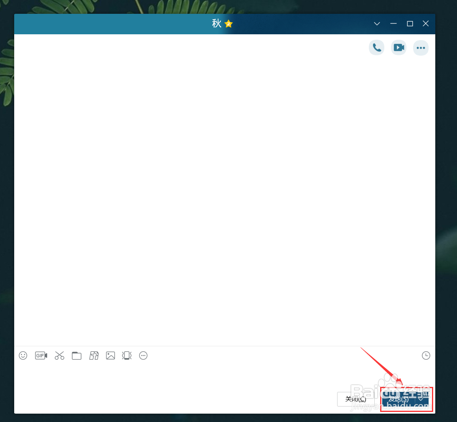Show more input toolbar tools
Viewport: 457px width, 422px height.
(x=143, y=356)
